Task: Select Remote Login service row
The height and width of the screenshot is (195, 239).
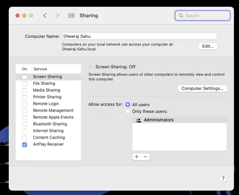Action: click(x=48, y=104)
